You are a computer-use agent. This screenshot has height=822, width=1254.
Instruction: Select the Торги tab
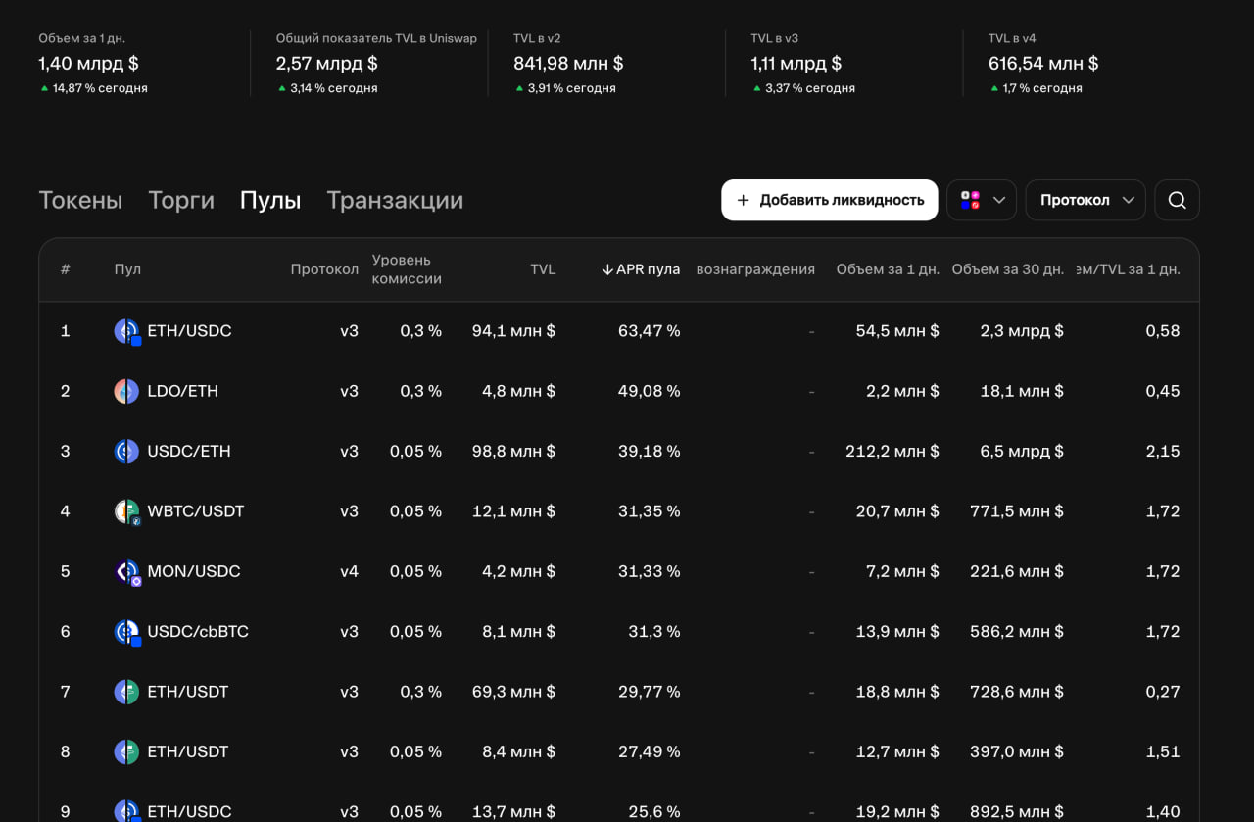click(181, 200)
